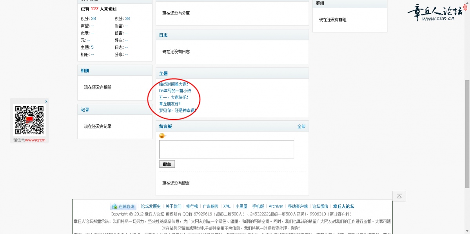Click the 群组 panel header
470x234 pixels.
350,3
